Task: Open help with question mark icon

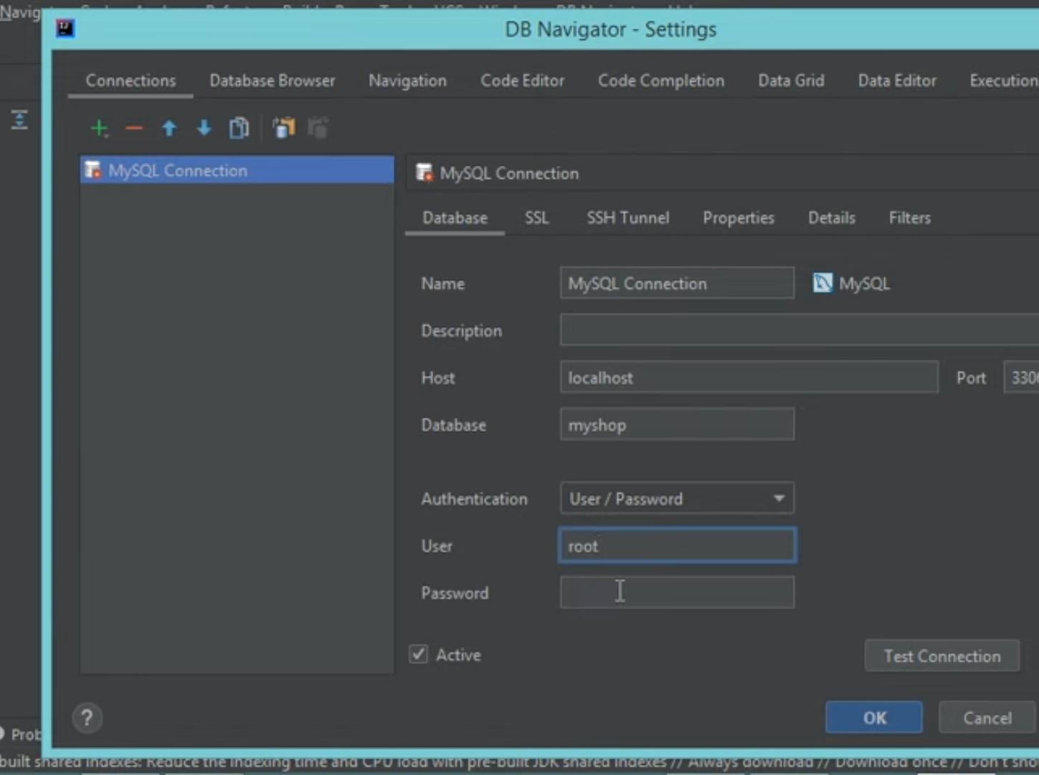Action: tap(87, 718)
